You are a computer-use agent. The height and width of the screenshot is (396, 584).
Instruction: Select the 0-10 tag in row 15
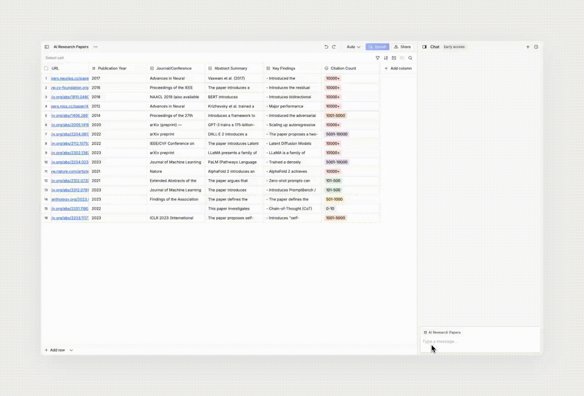coord(330,209)
